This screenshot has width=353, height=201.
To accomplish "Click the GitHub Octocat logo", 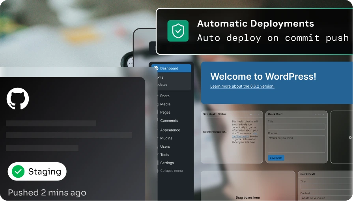I will pos(18,99).
